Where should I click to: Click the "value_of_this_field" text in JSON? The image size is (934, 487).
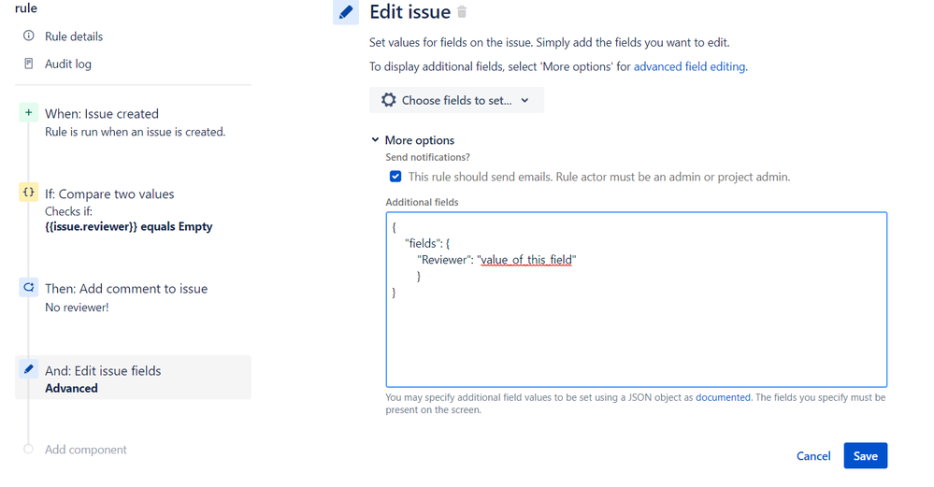[526, 260]
